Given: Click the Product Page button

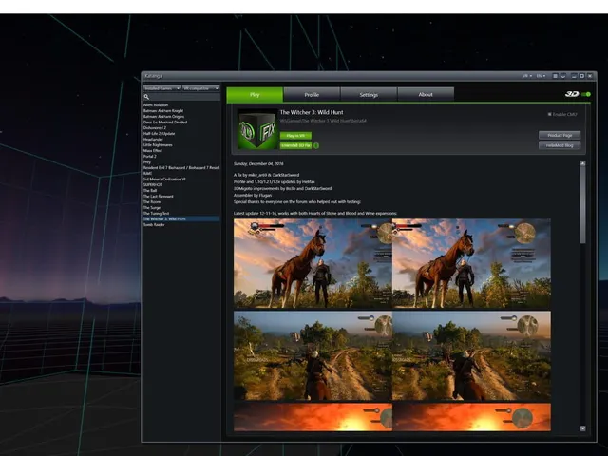Looking at the screenshot, I should (560, 135).
